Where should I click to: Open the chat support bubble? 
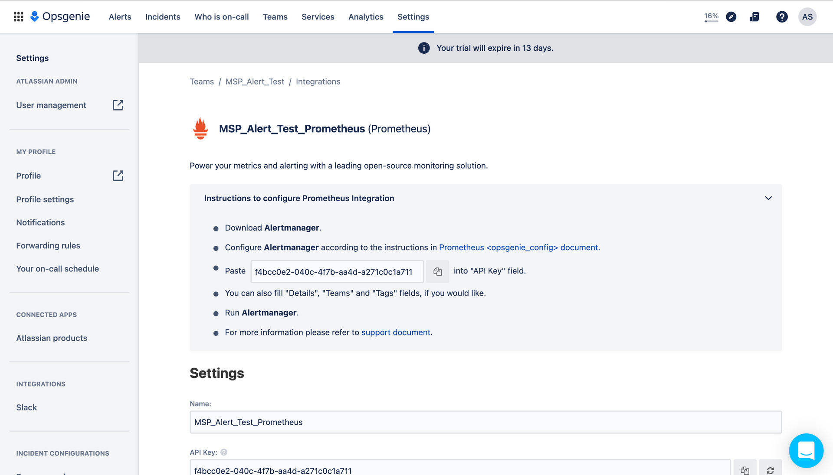tap(806, 451)
